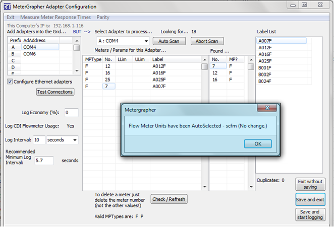
Task: Click scroll-down arrow of meters grid
Action: click(205, 187)
